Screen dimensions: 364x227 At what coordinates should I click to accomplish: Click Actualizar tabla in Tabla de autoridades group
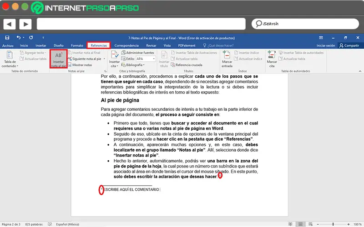click(292, 59)
